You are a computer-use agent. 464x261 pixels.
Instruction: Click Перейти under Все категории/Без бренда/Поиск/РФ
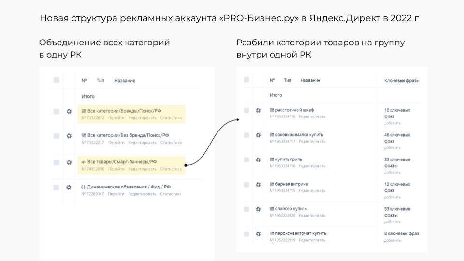116,142
